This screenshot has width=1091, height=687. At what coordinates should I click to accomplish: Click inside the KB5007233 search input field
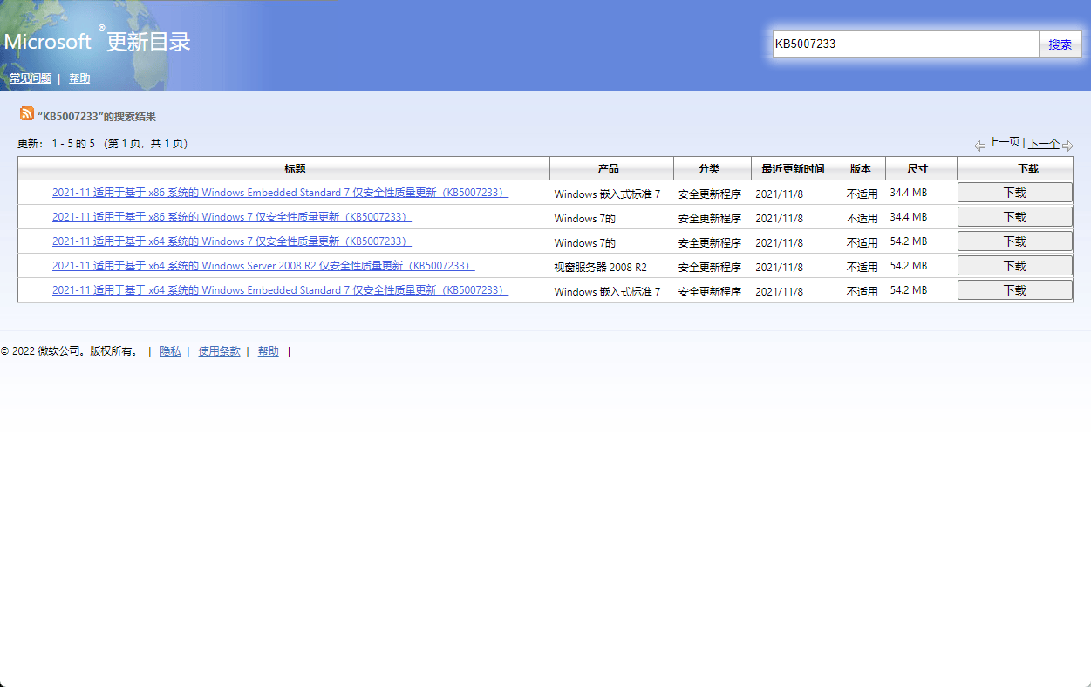[904, 43]
